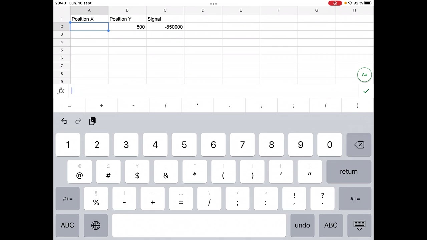The image size is (427, 240).
Task: Select cell with value -850000
Action: [165, 27]
